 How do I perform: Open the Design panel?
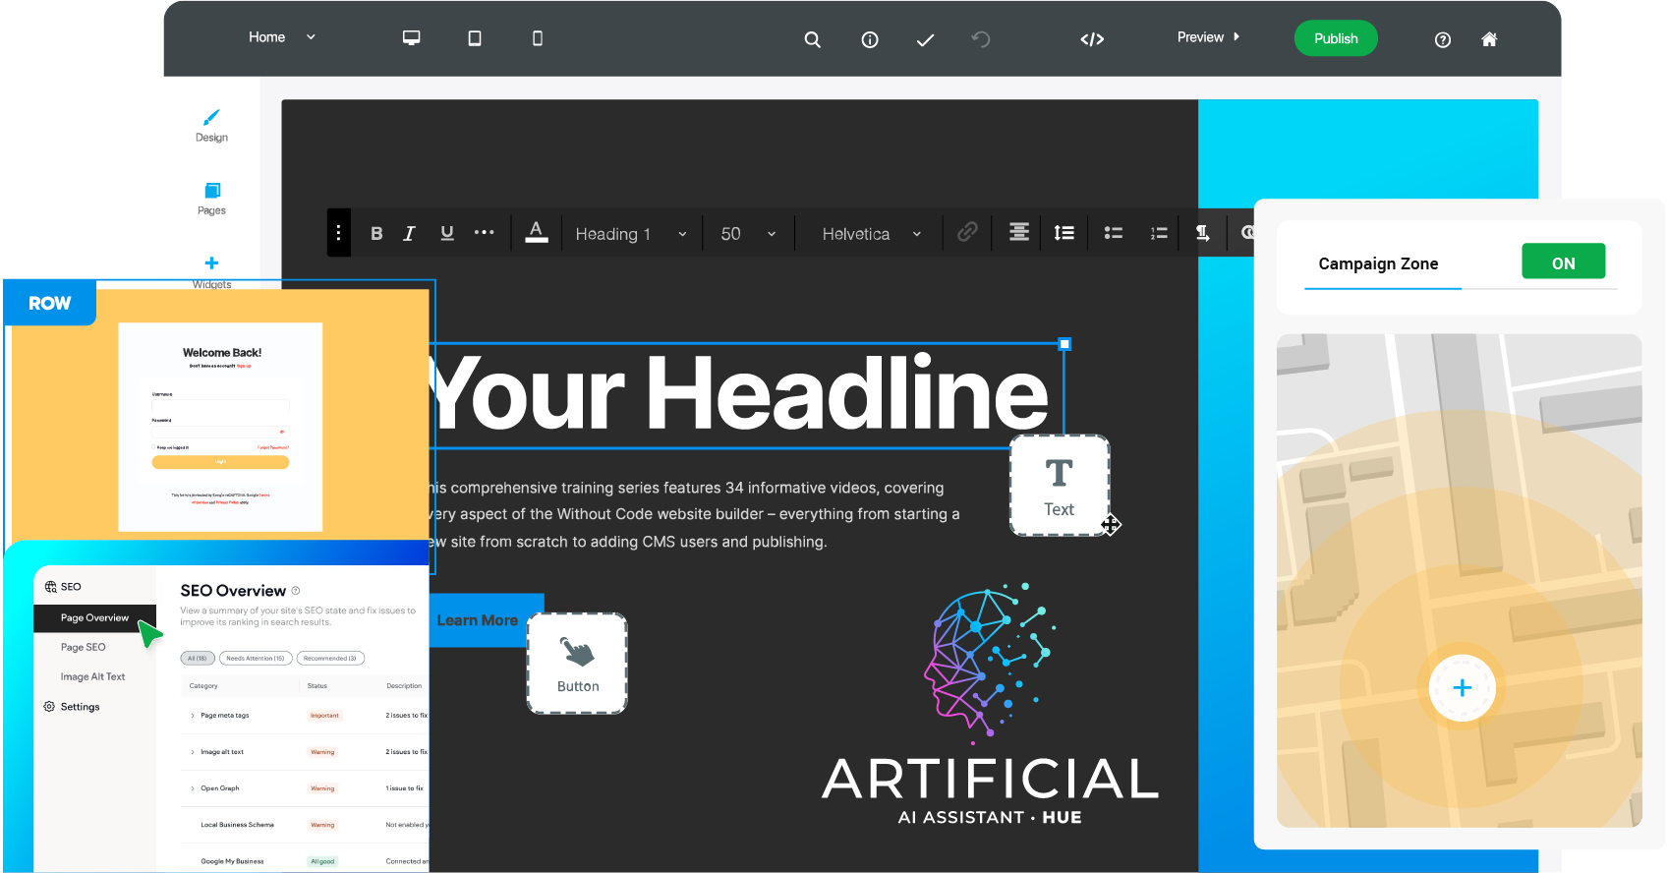(211, 126)
